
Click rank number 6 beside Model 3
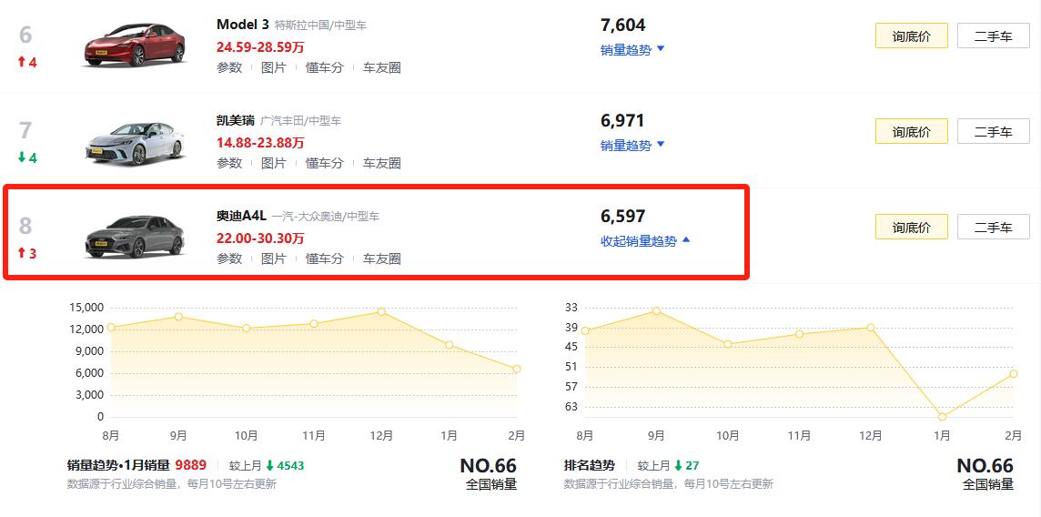click(x=25, y=35)
